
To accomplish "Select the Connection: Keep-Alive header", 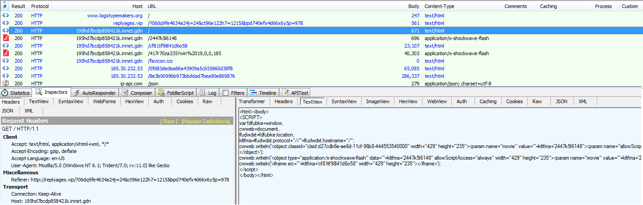I will click(36, 194).
